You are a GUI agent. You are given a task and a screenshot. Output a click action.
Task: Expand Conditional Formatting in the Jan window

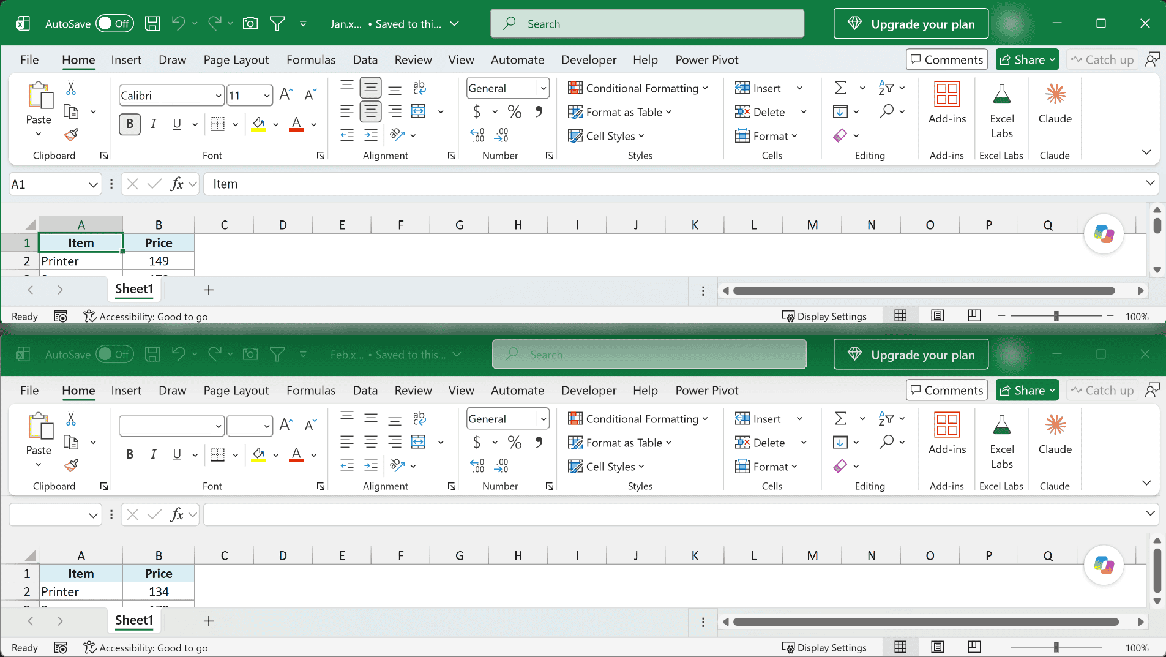point(638,88)
